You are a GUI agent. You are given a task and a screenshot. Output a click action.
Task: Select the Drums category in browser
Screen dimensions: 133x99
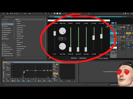(7, 26)
